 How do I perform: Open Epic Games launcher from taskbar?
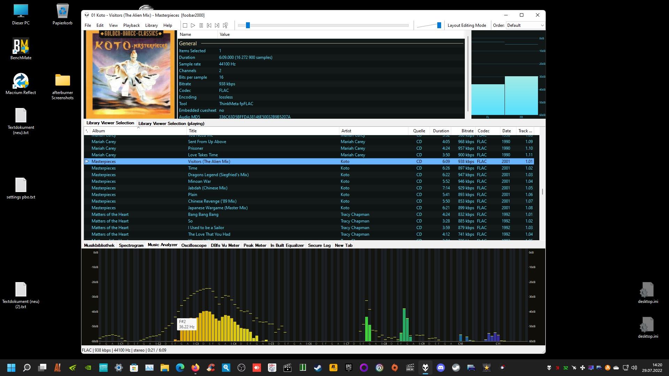[349, 368]
